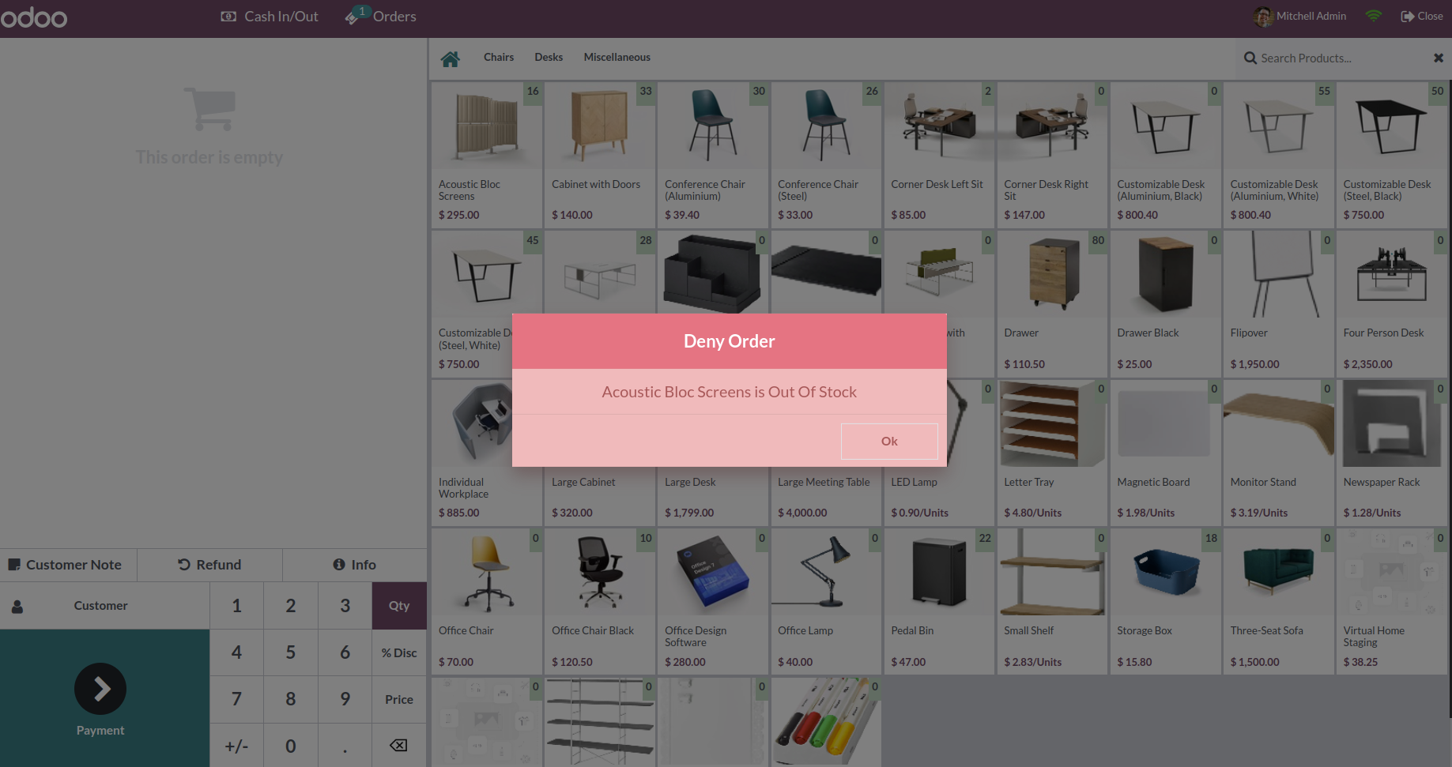Select Corner Desk Left Sit product

coord(939,155)
